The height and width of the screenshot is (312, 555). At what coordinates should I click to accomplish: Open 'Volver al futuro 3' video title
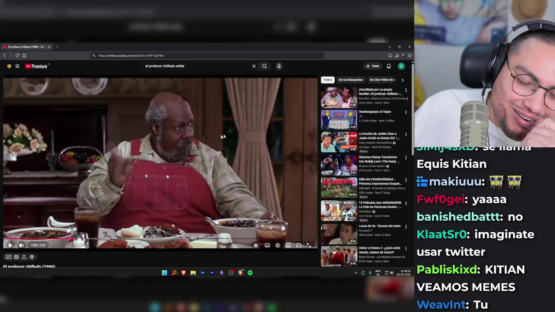click(379, 250)
